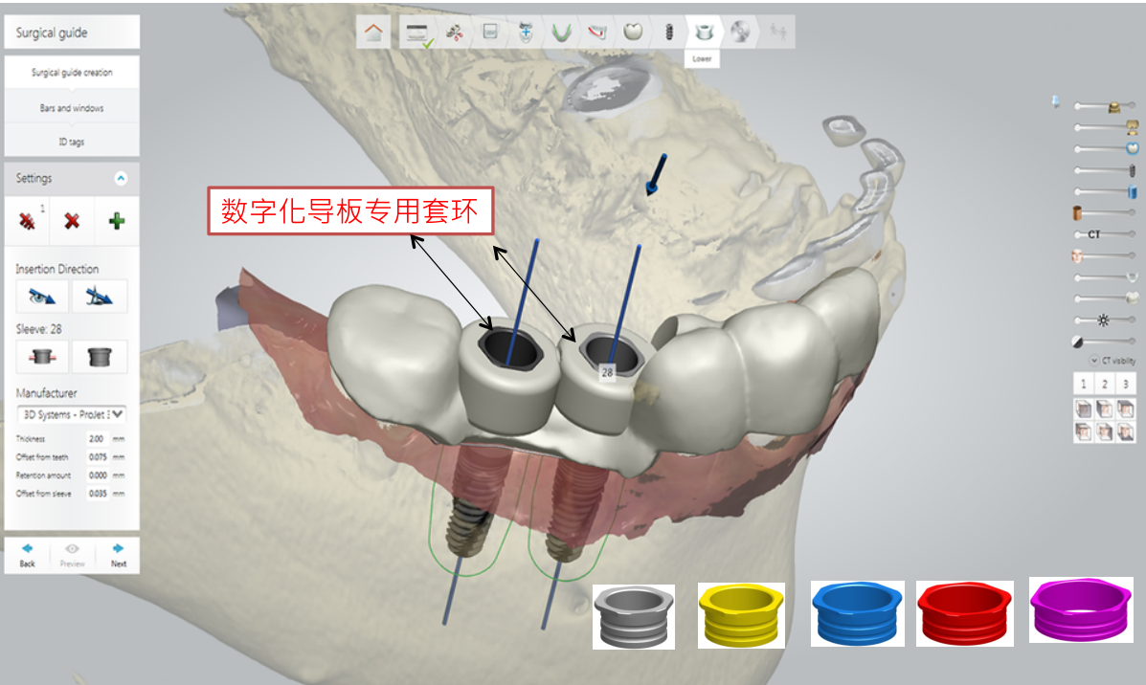Viewport: 1146px width, 685px height.
Task: Open the Bars and windows tab
Action: click(x=72, y=108)
